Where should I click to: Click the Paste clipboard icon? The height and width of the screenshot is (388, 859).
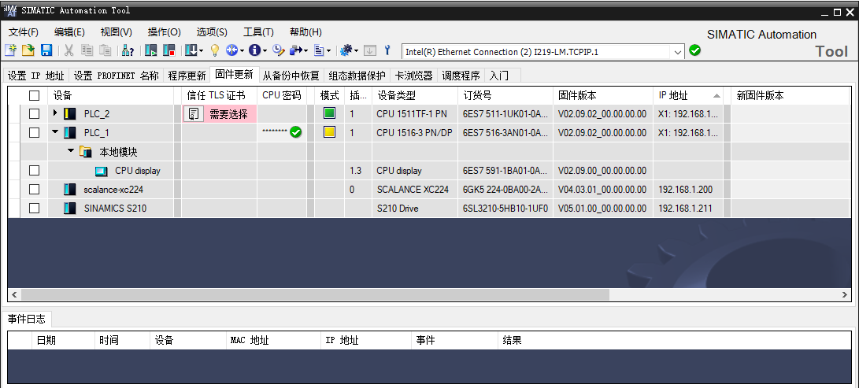105,50
